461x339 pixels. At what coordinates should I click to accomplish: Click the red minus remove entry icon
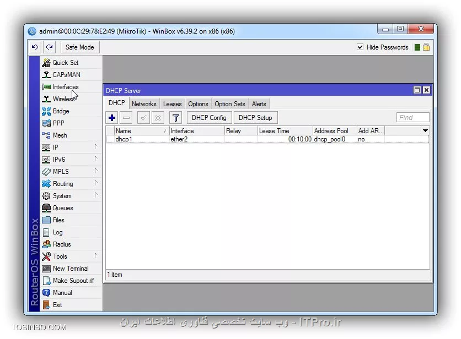(126, 118)
